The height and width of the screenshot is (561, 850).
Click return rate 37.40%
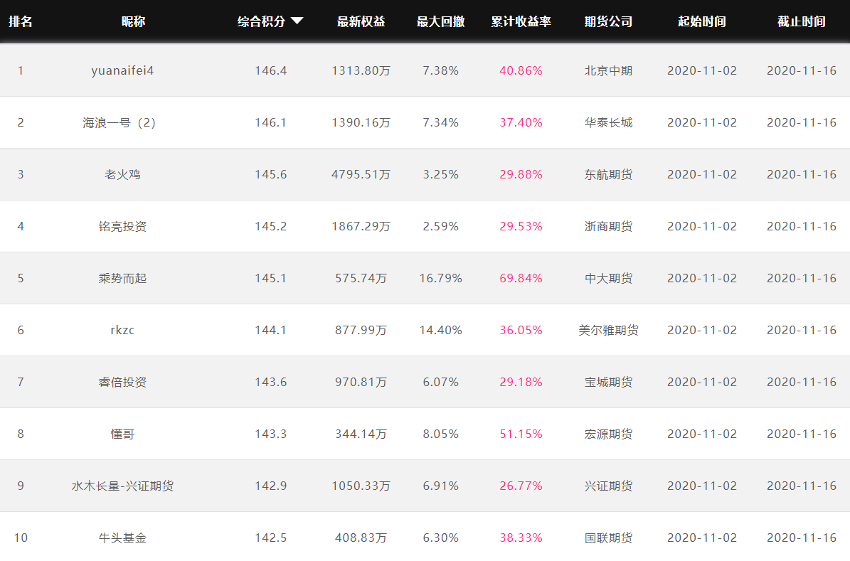point(521,122)
